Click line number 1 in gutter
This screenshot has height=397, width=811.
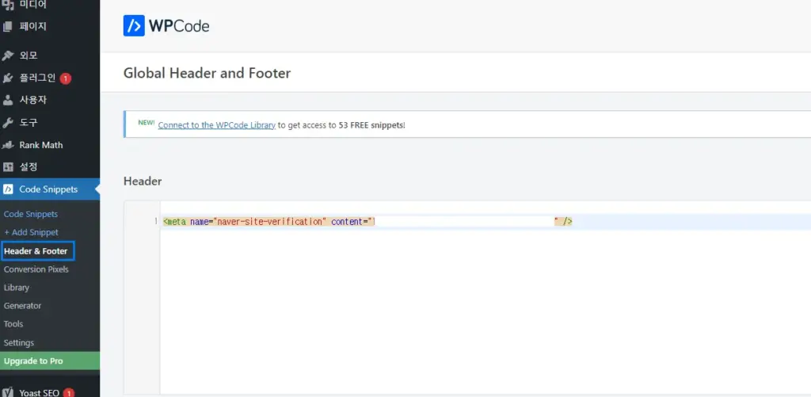coord(156,222)
